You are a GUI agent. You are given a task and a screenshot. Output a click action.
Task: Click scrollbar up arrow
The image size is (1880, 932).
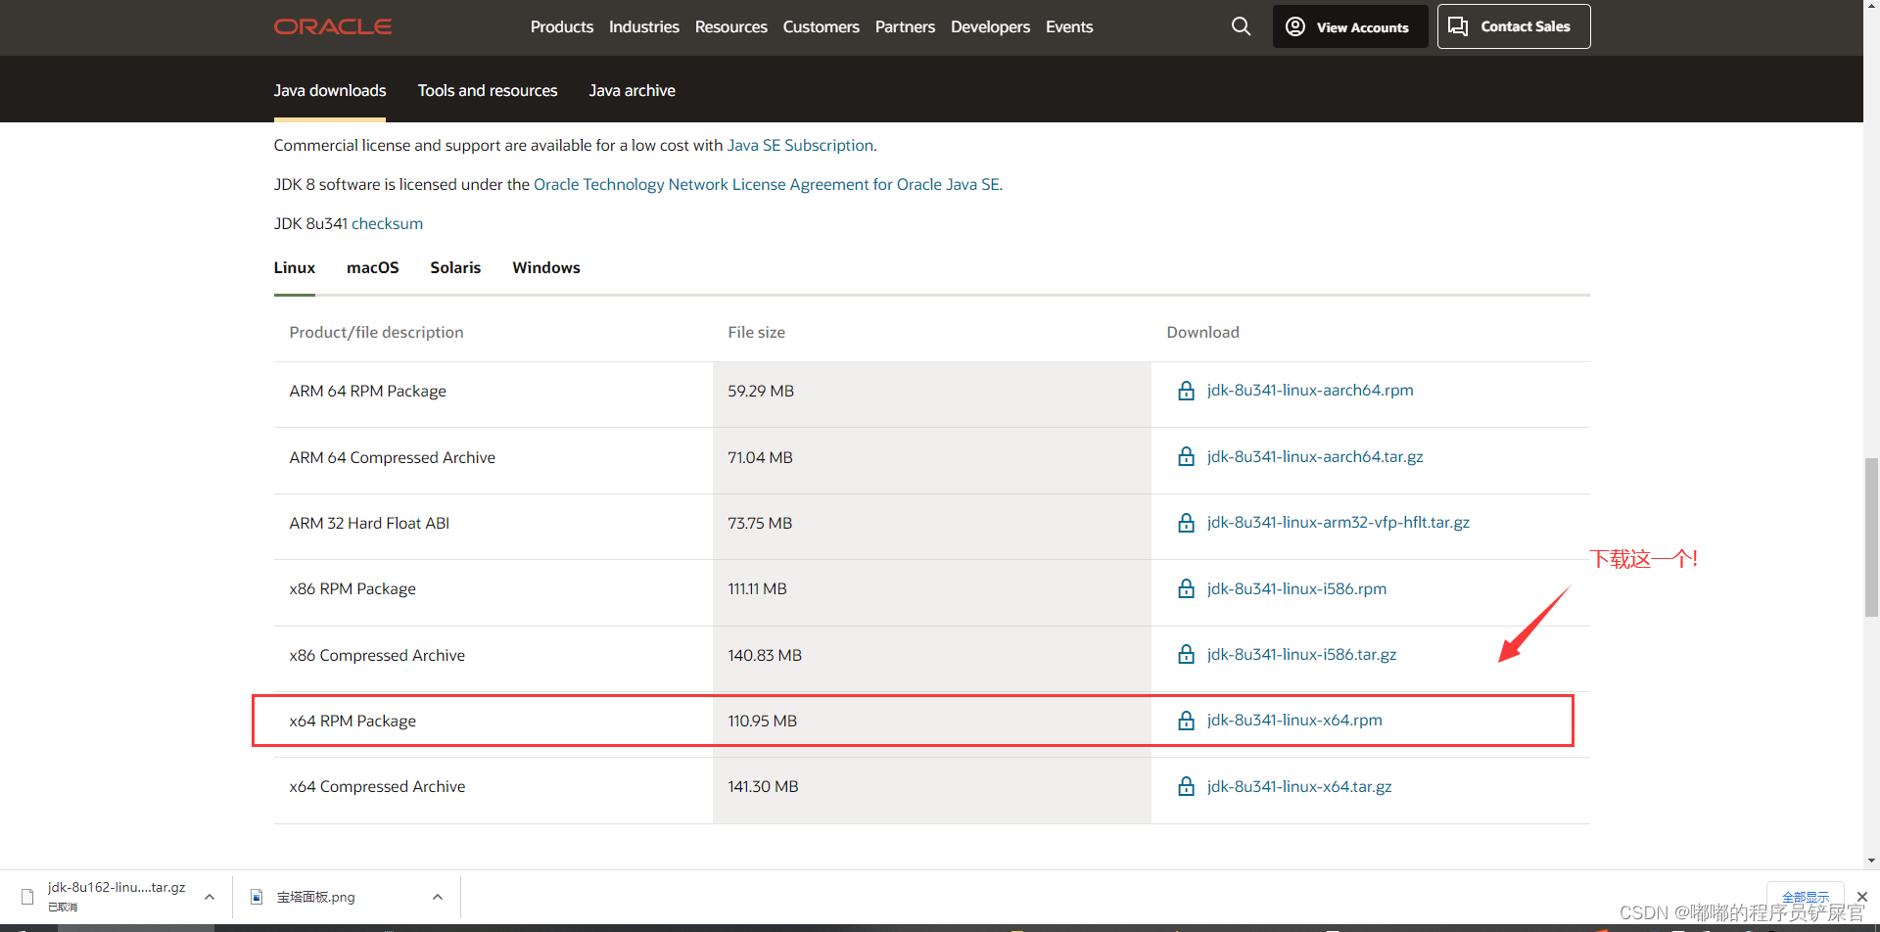tap(1871, 6)
